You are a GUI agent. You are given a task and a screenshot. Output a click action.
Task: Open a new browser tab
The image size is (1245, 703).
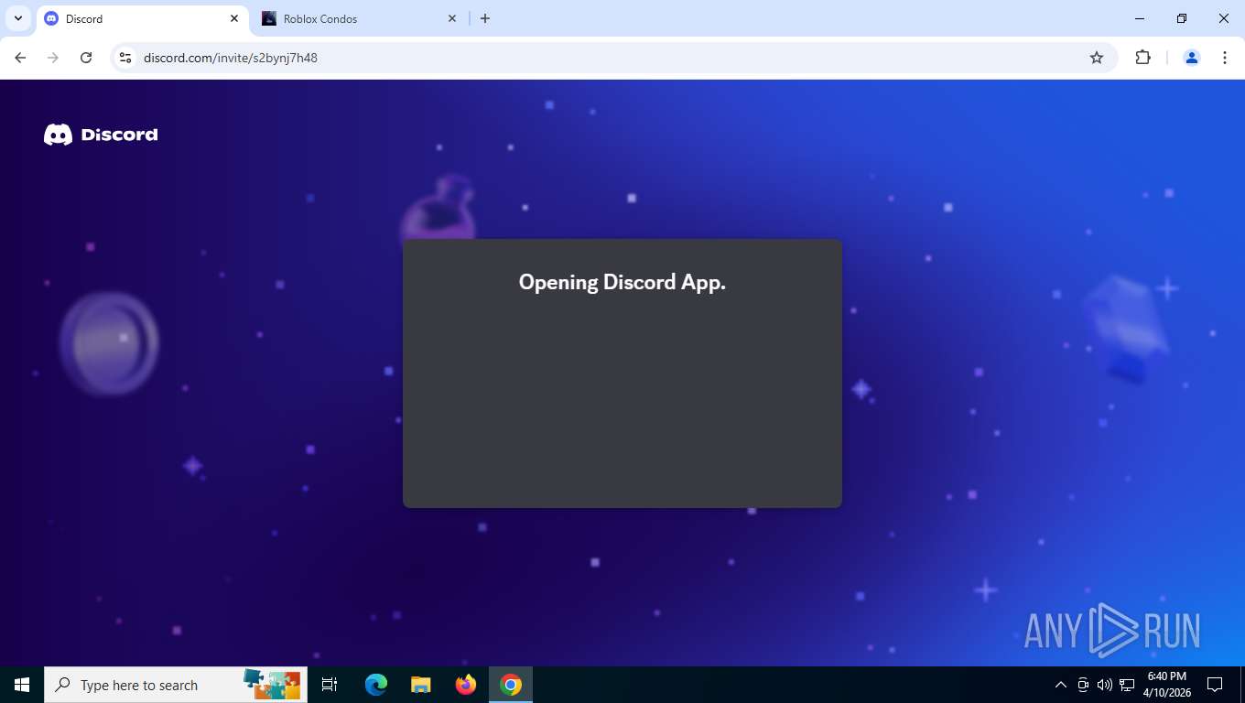point(485,18)
